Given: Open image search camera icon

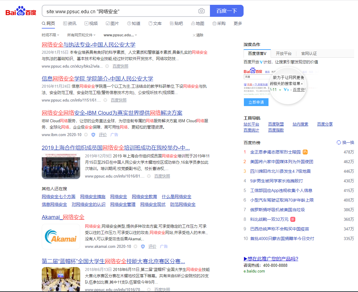Looking at the screenshot, I should tap(201, 11).
